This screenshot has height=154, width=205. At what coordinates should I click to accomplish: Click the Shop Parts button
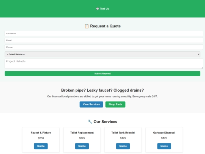click(x=115, y=104)
